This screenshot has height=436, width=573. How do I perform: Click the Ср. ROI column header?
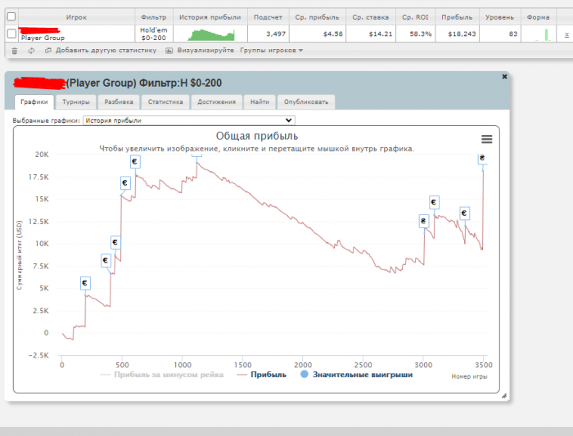coord(415,17)
